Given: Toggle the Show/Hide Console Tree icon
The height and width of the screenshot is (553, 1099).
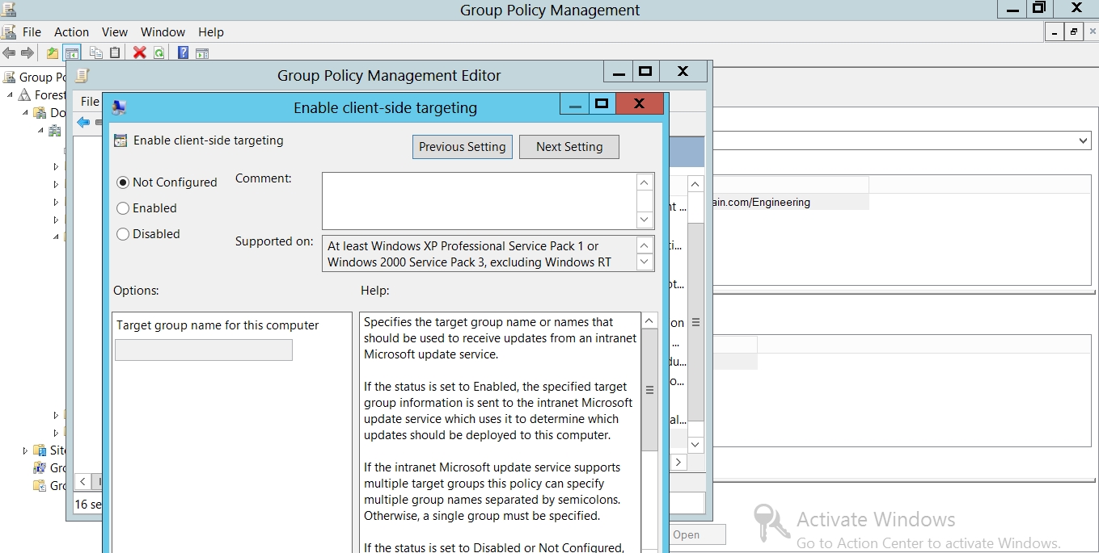Looking at the screenshot, I should click(73, 53).
